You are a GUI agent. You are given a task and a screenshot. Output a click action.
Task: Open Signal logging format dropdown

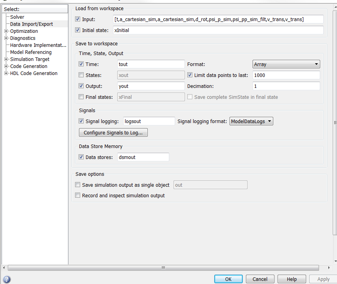pyautogui.click(x=251, y=121)
